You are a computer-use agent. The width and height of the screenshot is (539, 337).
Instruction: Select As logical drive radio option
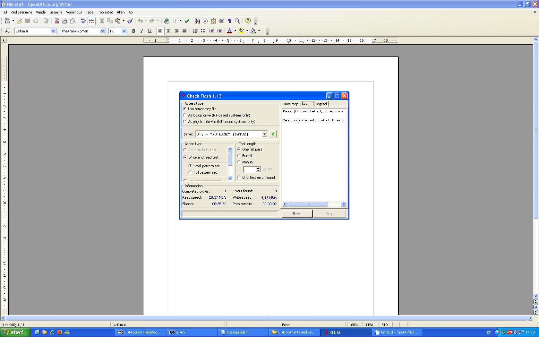pos(185,115)
